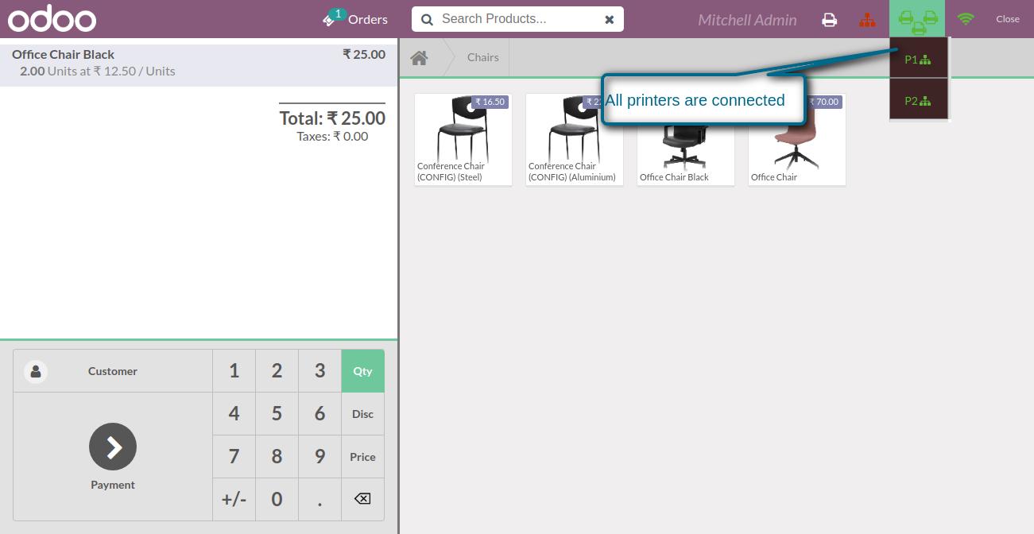1034x534 pixels.
Task: Click the Customer button
Action: [x=113, y=371]
